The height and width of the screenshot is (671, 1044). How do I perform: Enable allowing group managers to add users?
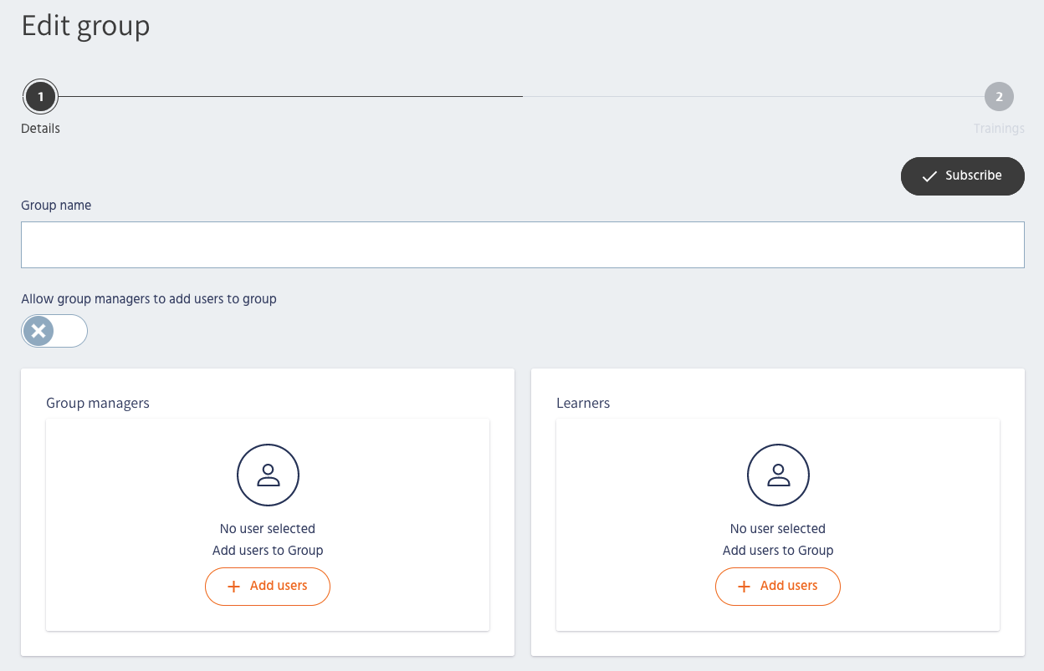pos(54,331)
